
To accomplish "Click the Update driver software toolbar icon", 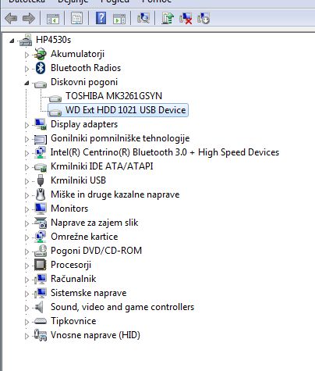I will pos(168,18).
